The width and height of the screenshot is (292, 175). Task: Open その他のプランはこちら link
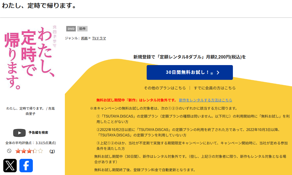click(165, 88)
